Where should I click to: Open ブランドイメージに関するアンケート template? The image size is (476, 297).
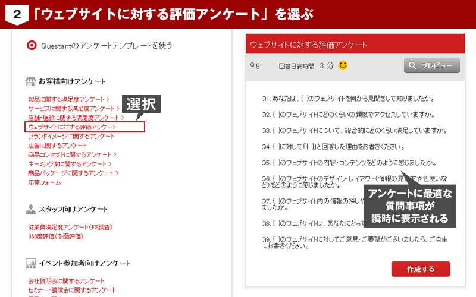point(71,136)
